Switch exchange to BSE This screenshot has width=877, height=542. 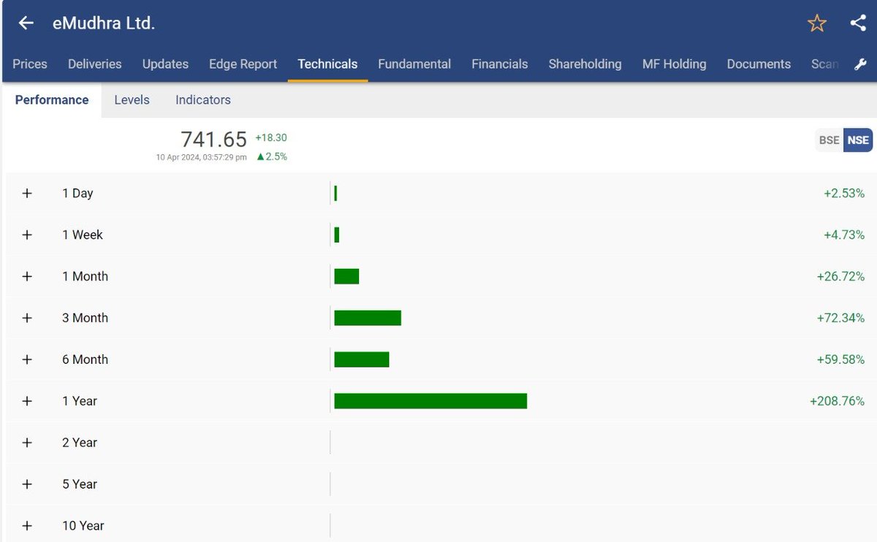(829, 140)
